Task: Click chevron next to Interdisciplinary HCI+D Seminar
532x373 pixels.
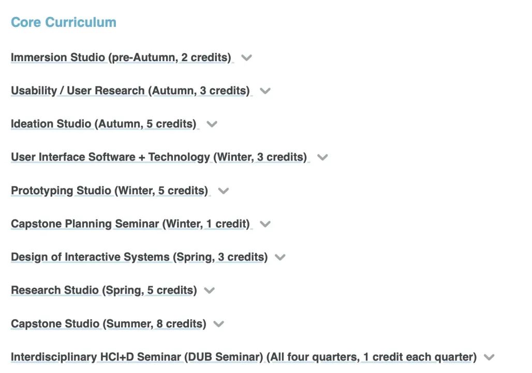Action: (x=489, y=357)
